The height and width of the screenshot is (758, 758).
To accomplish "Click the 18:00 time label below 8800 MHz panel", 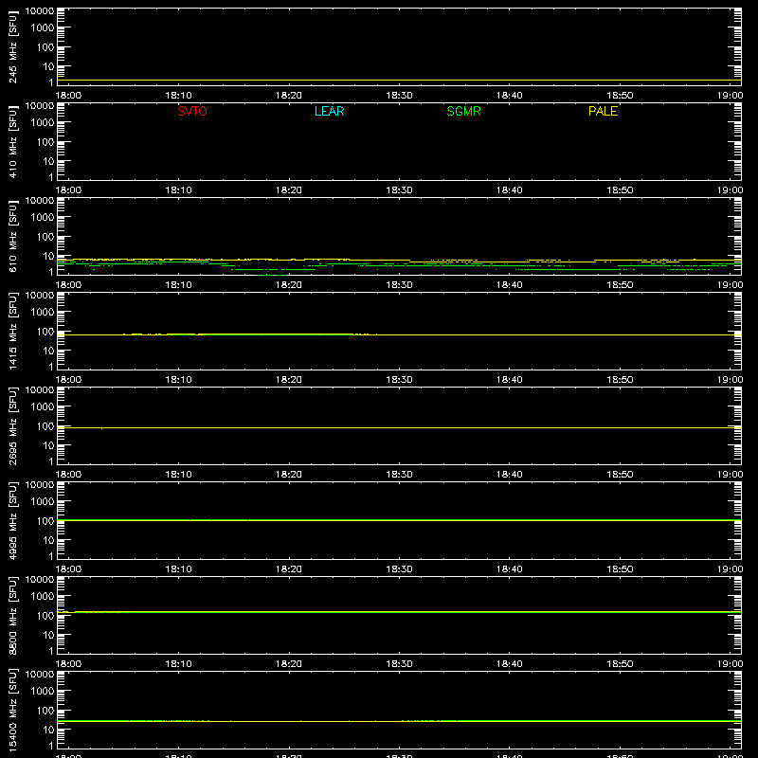I will (68, 664).
